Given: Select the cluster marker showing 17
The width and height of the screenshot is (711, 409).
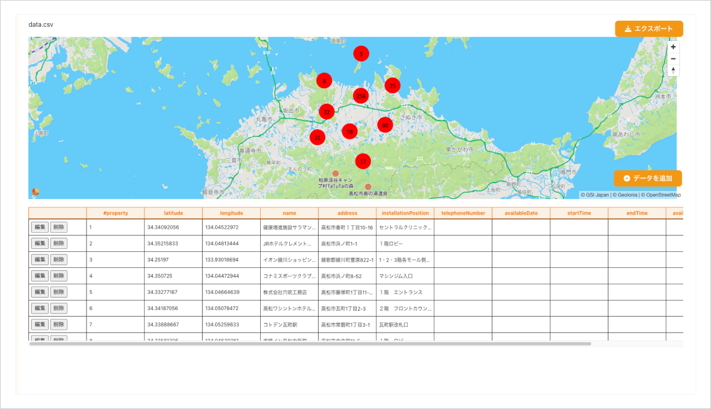Looking at the screenshot, I should (x=363, y=160).
